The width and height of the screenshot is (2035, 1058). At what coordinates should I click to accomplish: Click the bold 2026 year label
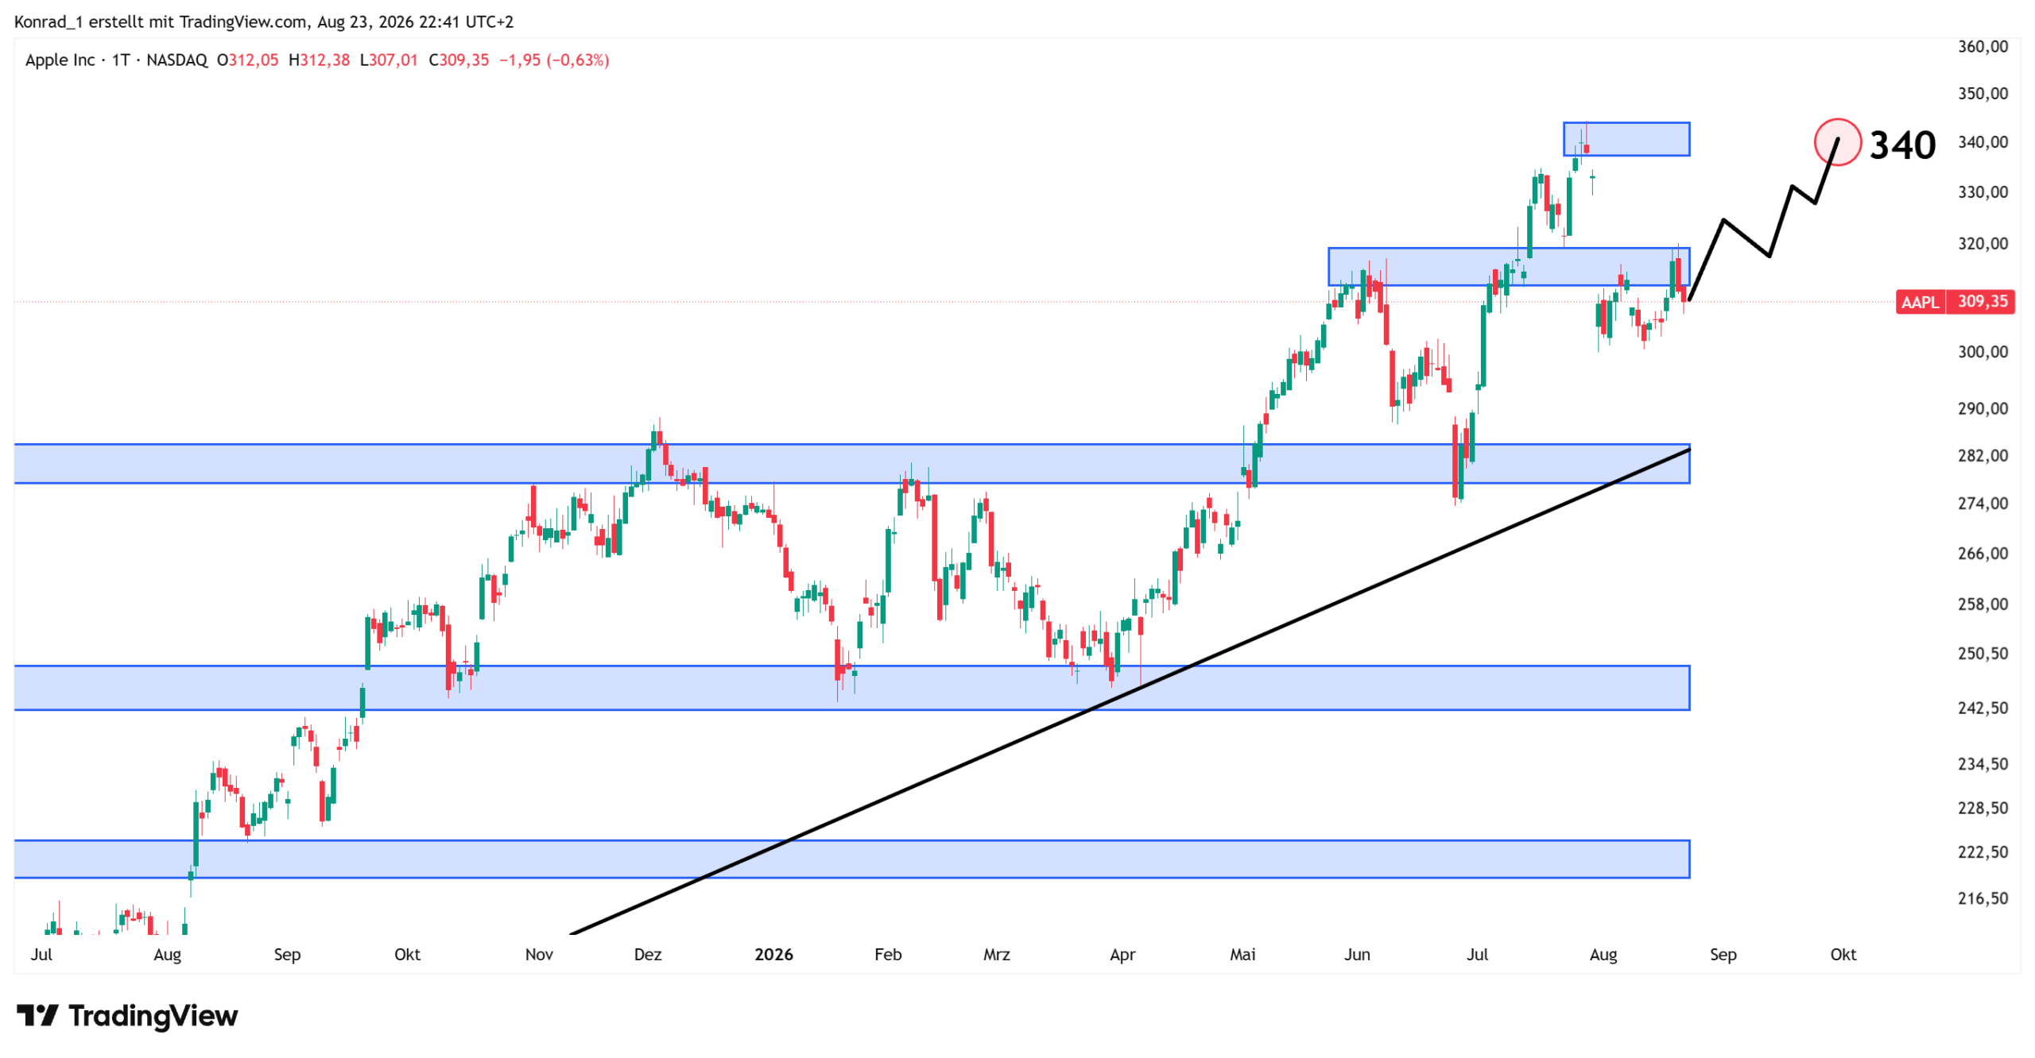[x=773, y=955]
